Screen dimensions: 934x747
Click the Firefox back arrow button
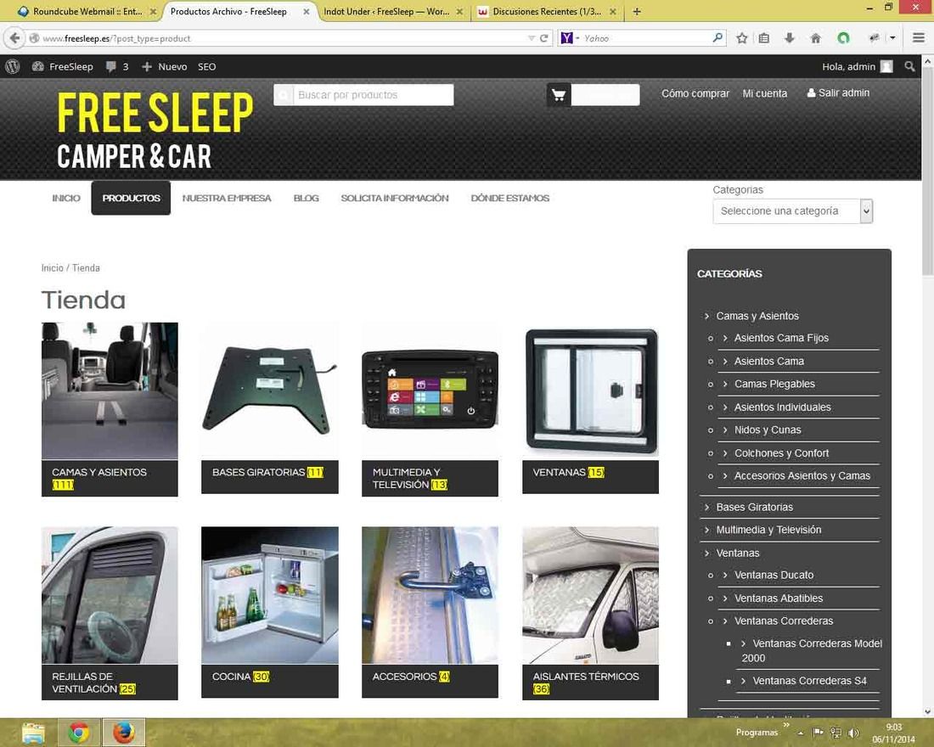14,38
